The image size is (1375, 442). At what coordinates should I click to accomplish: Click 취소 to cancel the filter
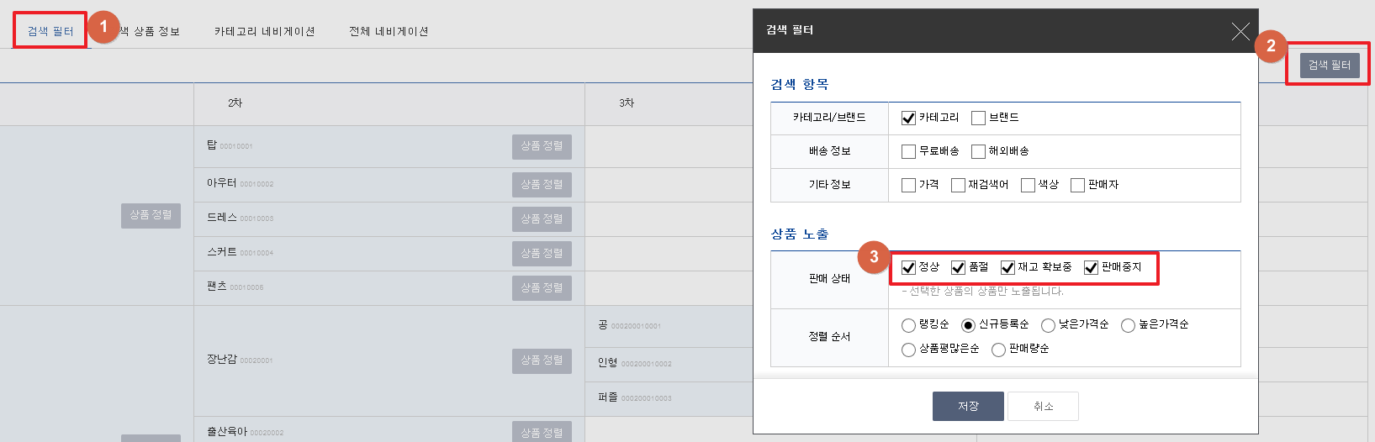[1043, 406]
